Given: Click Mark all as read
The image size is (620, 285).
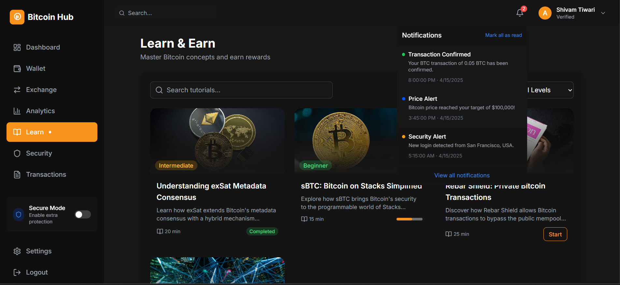Looking at the screenshot, I should point(503,35).
